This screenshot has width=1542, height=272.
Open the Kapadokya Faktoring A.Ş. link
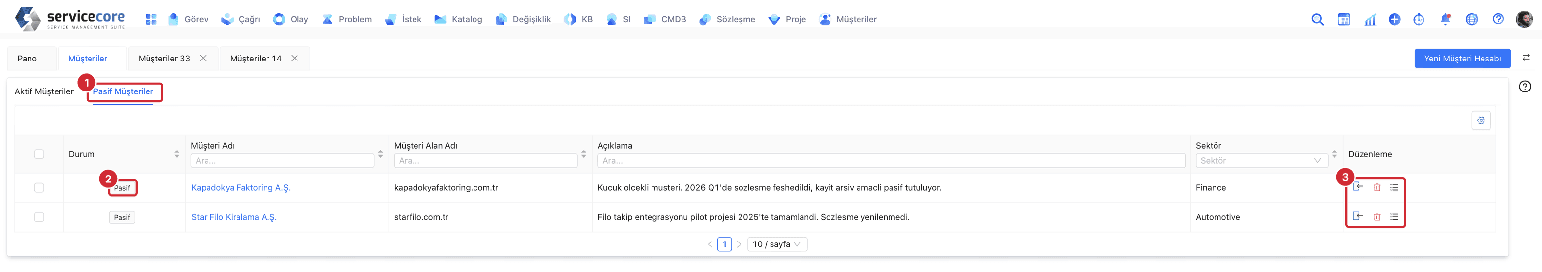(240, 187)
